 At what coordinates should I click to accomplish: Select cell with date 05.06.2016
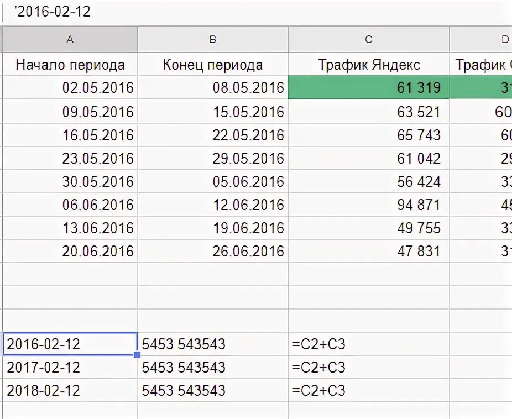[212, 181]
